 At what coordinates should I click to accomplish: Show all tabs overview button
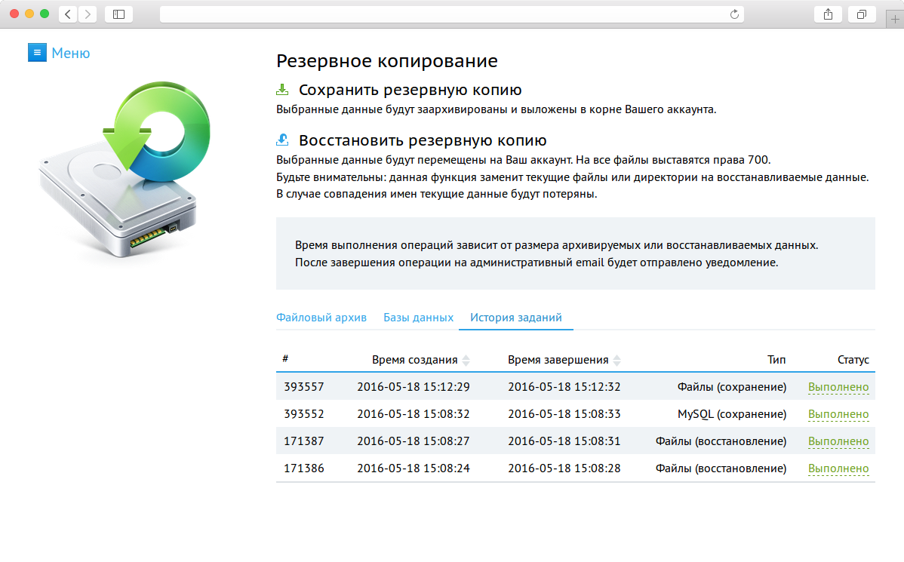(x=862, y=14)
